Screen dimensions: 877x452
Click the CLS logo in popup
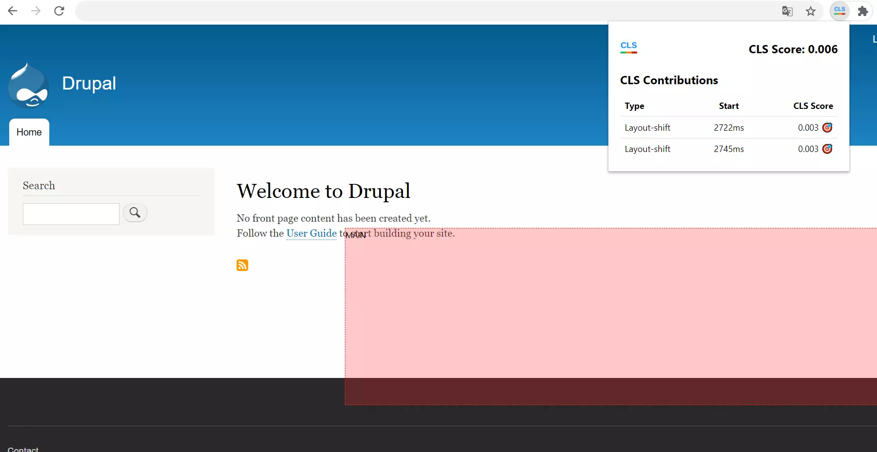(628, 47)
